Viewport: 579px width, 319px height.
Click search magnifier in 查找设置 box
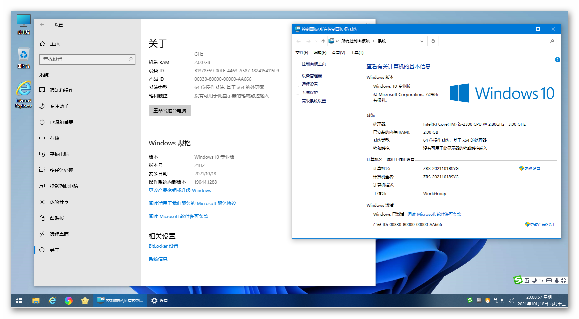(130, 59)
